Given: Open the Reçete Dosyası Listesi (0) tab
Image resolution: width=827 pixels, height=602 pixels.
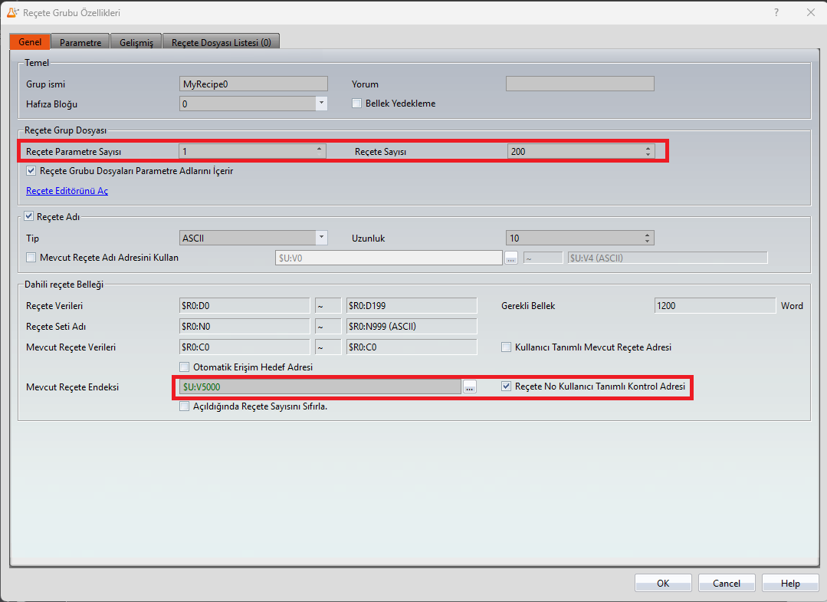Looking at the screenshot, I should (x=221, y=42).
